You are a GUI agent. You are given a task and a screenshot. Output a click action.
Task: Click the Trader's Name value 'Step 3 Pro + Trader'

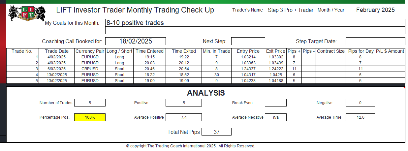tap(291, 10)
